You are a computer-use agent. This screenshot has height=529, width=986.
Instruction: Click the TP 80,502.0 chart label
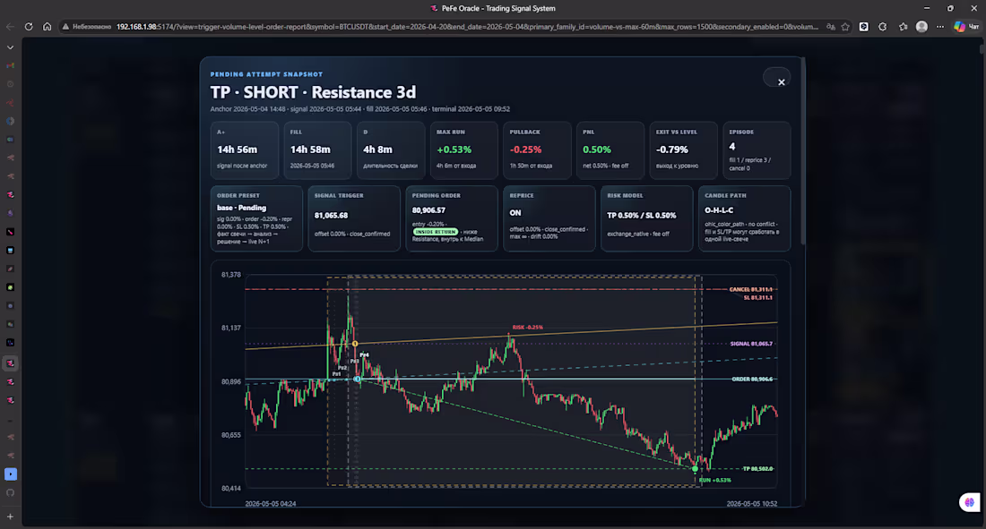757,469
